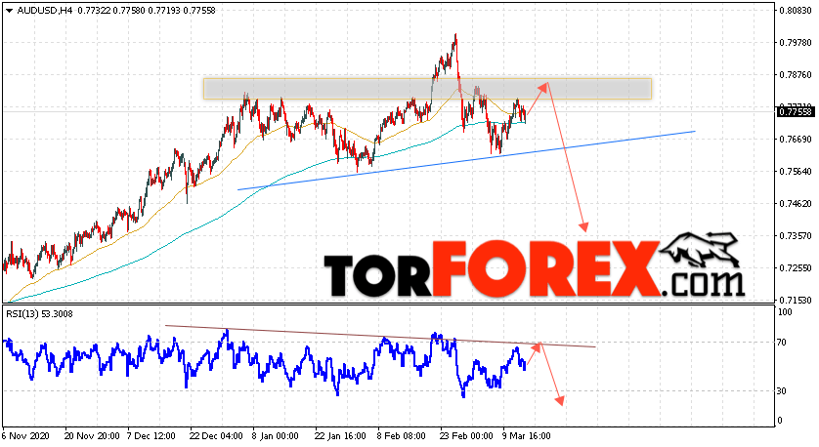819x447 pixels.
Task: Click the 20 Nov 20:00 date label
Action: pos(92,436)
